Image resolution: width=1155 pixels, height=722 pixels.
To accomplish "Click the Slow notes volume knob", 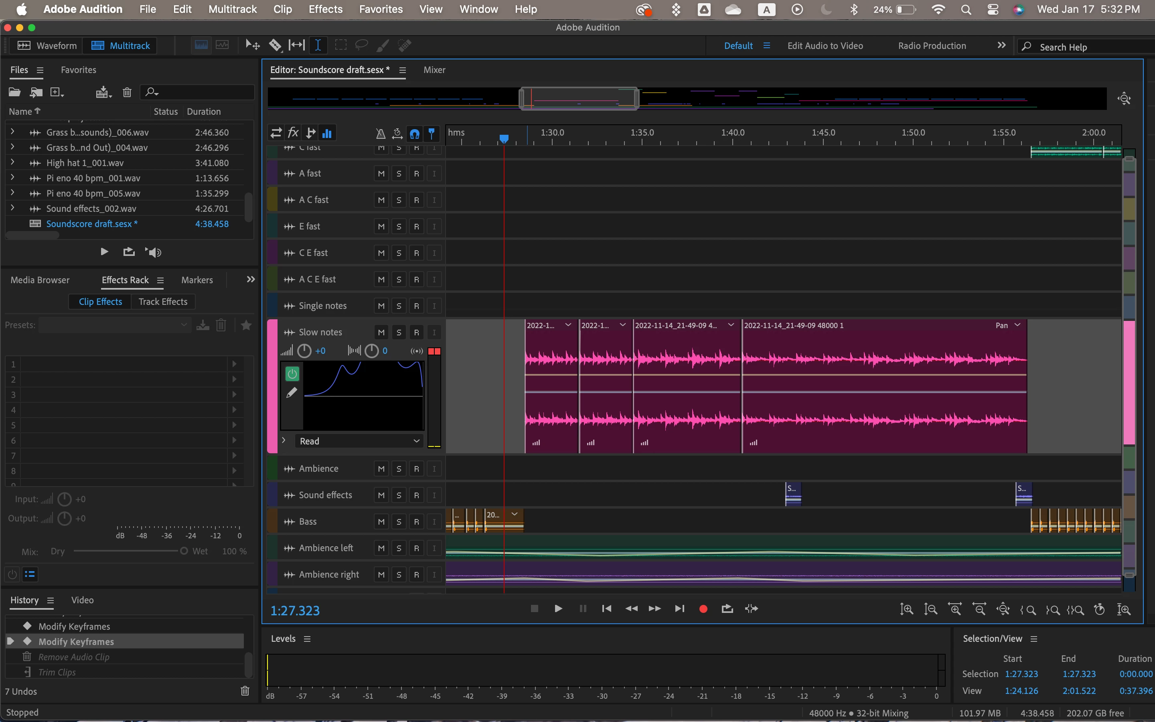I will pyautogui.click(x=304, y=351).
